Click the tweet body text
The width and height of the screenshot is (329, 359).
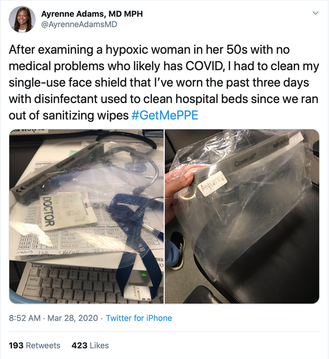(164, 83)
